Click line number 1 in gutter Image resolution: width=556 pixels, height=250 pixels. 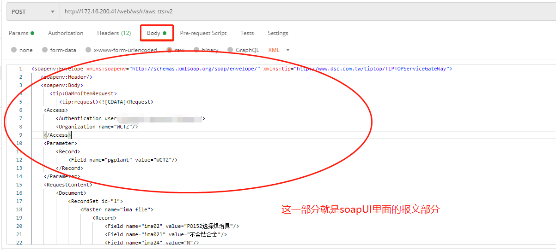(20, 69)
